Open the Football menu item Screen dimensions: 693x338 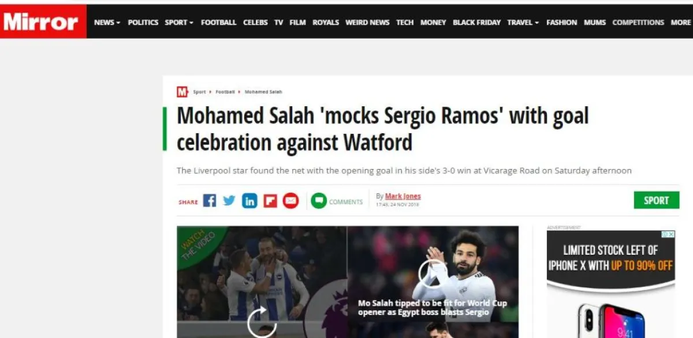[x=218, y=22]
